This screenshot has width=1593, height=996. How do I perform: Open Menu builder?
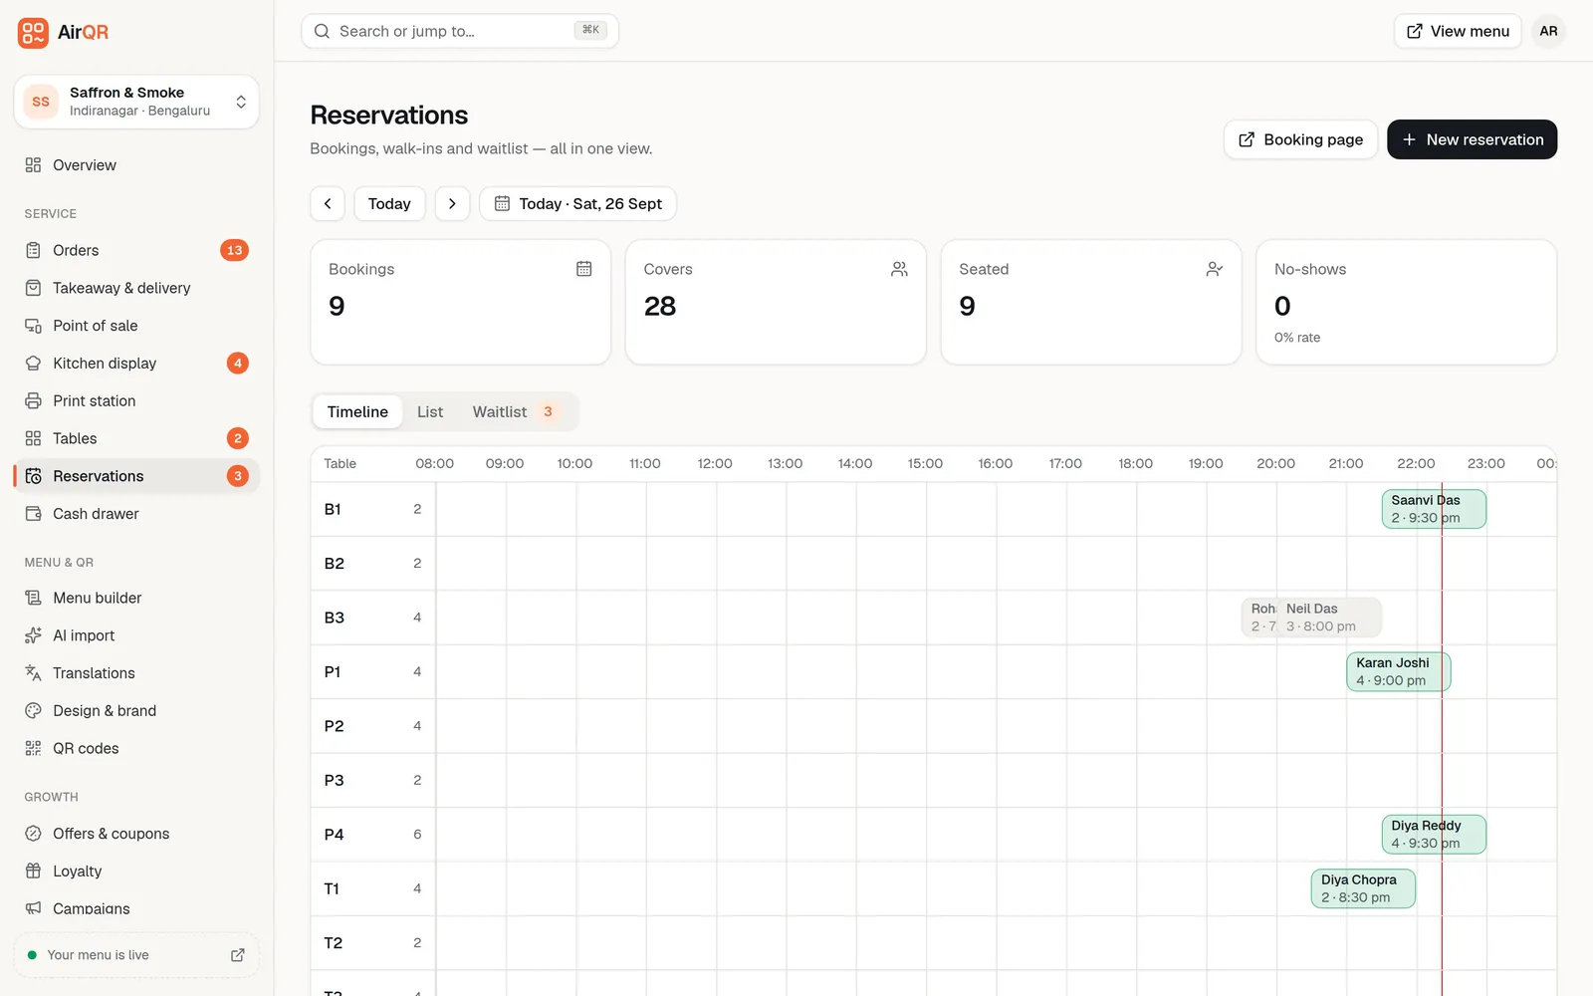(x=136, y=598)
